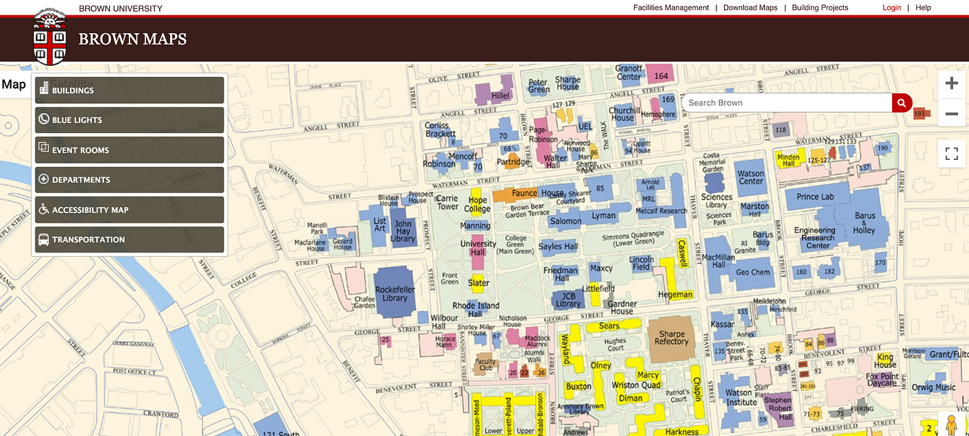Open the Event Rooms menu item

(129, 149)
